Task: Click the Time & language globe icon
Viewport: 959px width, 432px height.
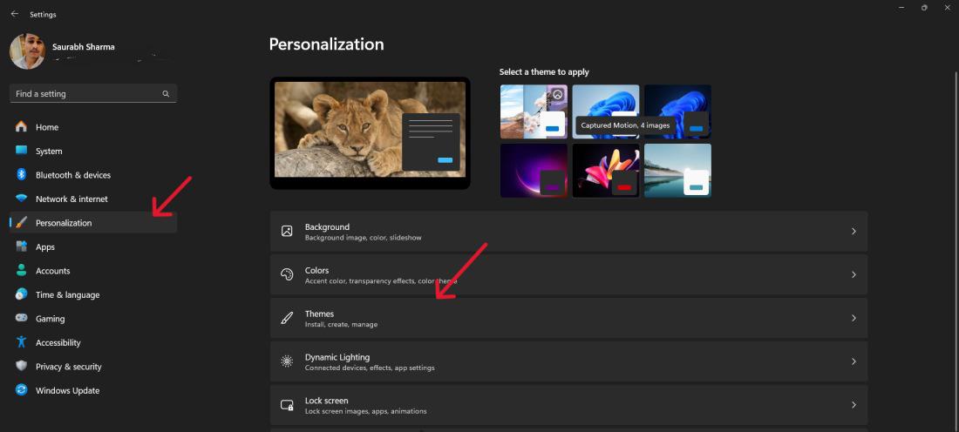Action: click(22, 294)
